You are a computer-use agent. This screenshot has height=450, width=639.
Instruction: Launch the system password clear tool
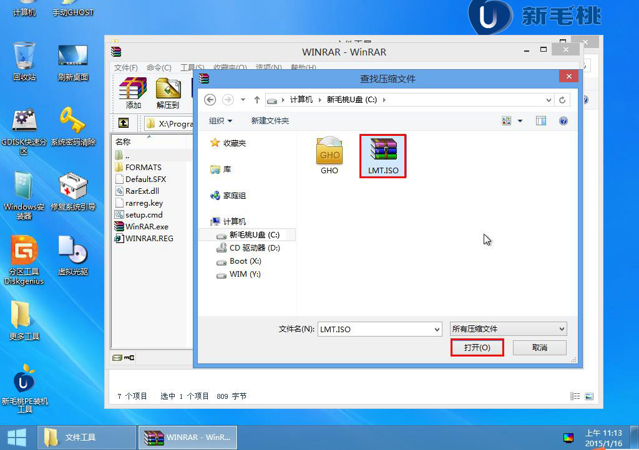(x=73, y=127)
